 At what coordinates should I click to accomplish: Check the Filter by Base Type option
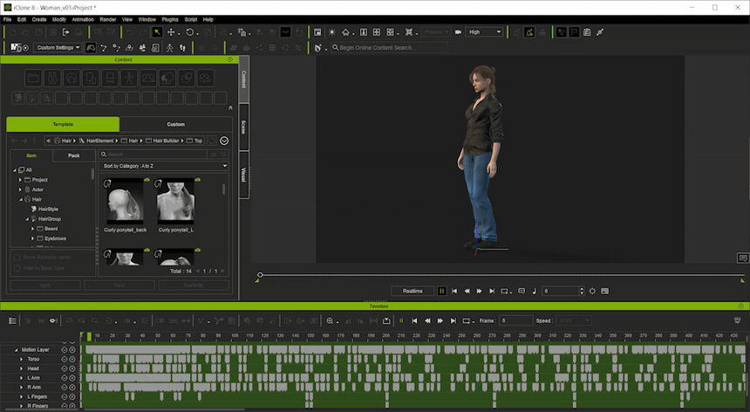tap(17, 268)
